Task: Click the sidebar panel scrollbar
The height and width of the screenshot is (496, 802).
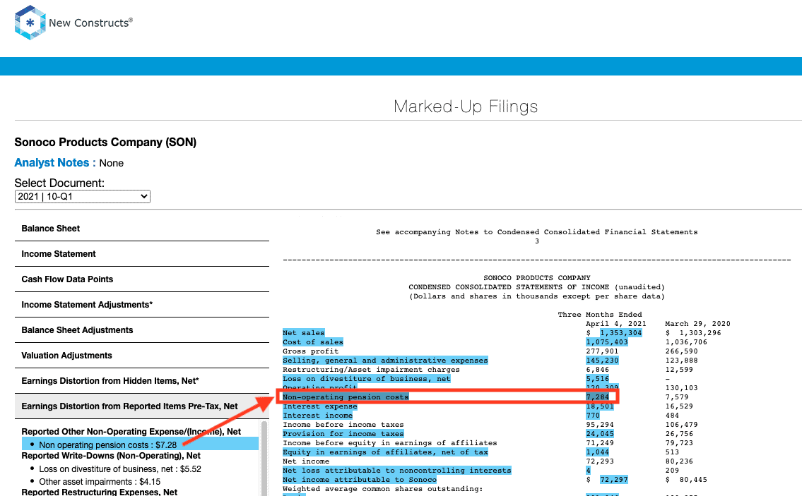Action: 264,458
